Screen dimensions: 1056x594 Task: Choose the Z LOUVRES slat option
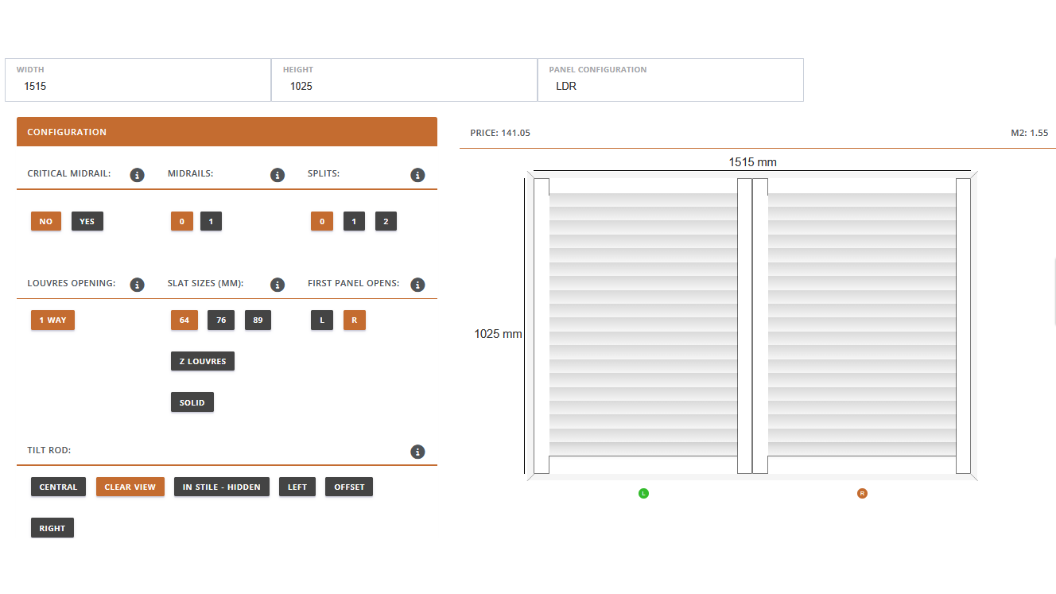pyautogui.click(x=203, y=361)
